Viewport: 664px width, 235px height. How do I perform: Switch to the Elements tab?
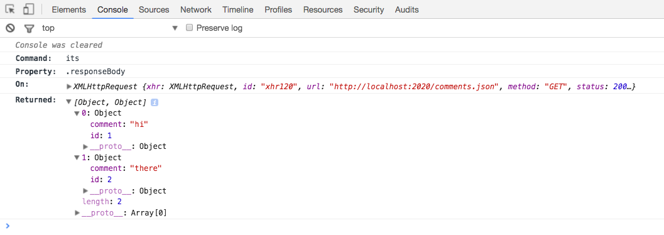click(69, 9)
